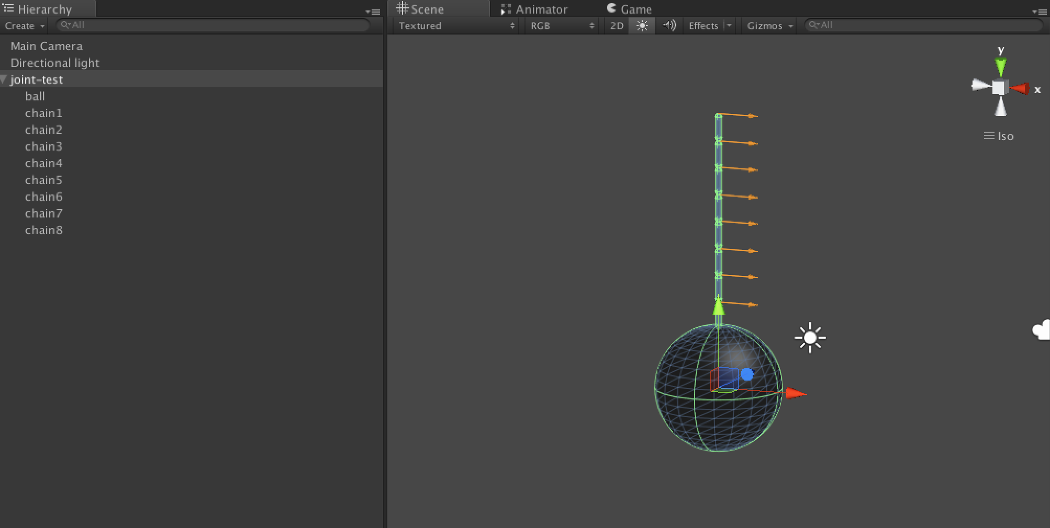
Task: Open the RGB render mode dropdown
Action: pos(562,26)
